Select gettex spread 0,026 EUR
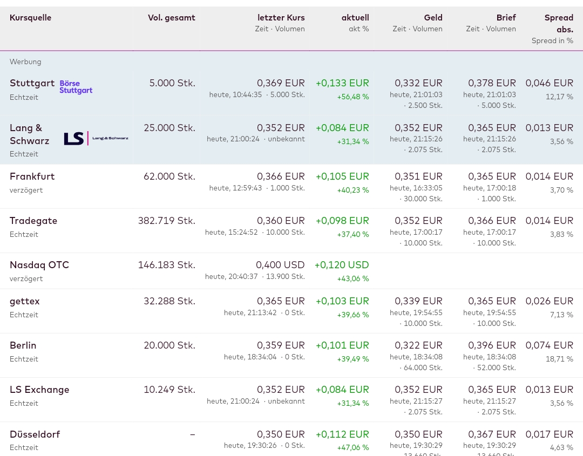This screenshot has width=583, height=456. pyautogui.click(x=549, y=301)
